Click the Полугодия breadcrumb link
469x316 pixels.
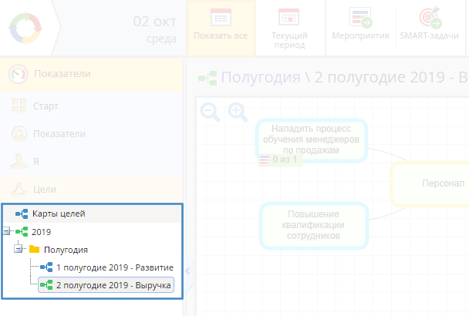(261, 77)
